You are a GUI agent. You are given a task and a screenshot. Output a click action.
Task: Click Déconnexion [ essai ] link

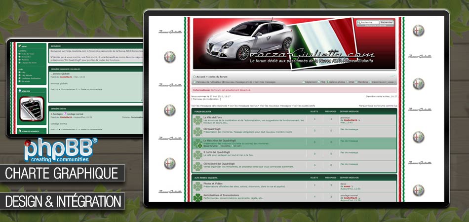[384, 82]
